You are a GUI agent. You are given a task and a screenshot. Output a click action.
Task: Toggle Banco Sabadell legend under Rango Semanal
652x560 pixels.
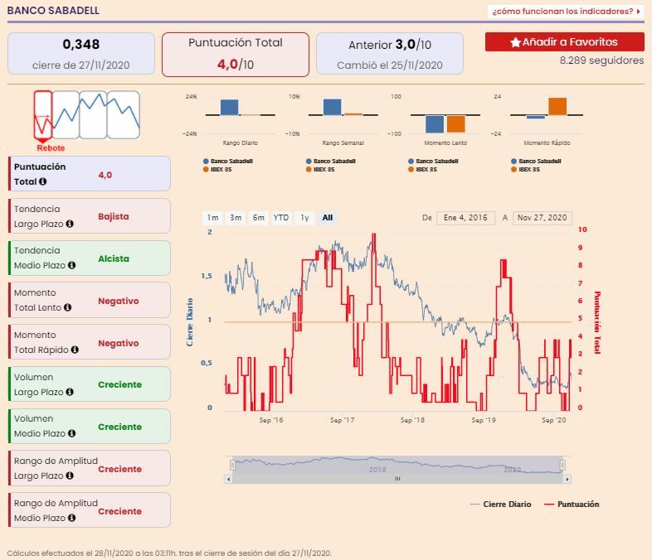pos(331,161)
